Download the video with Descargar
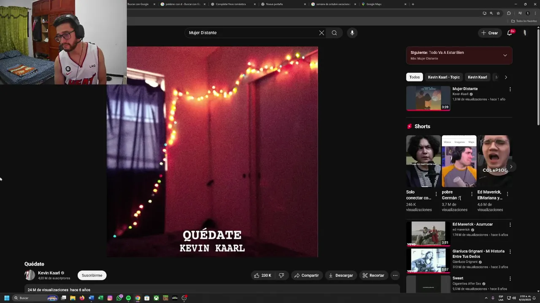The image size is (540, 303). (x=341, y=275)
